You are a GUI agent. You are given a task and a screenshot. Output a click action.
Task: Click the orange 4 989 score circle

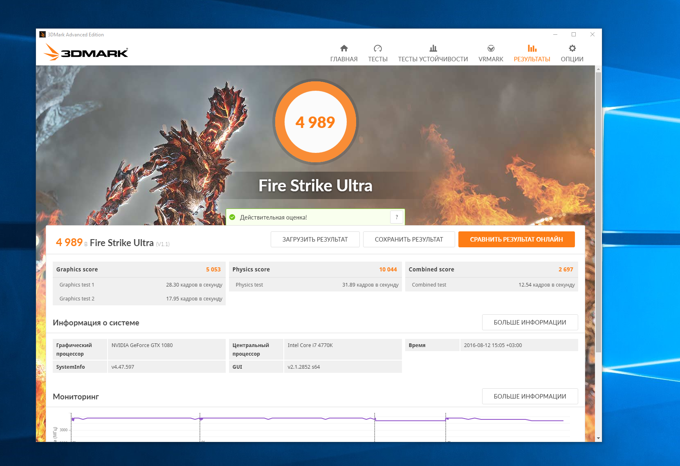pyautogui.click(x=315, y=122)
